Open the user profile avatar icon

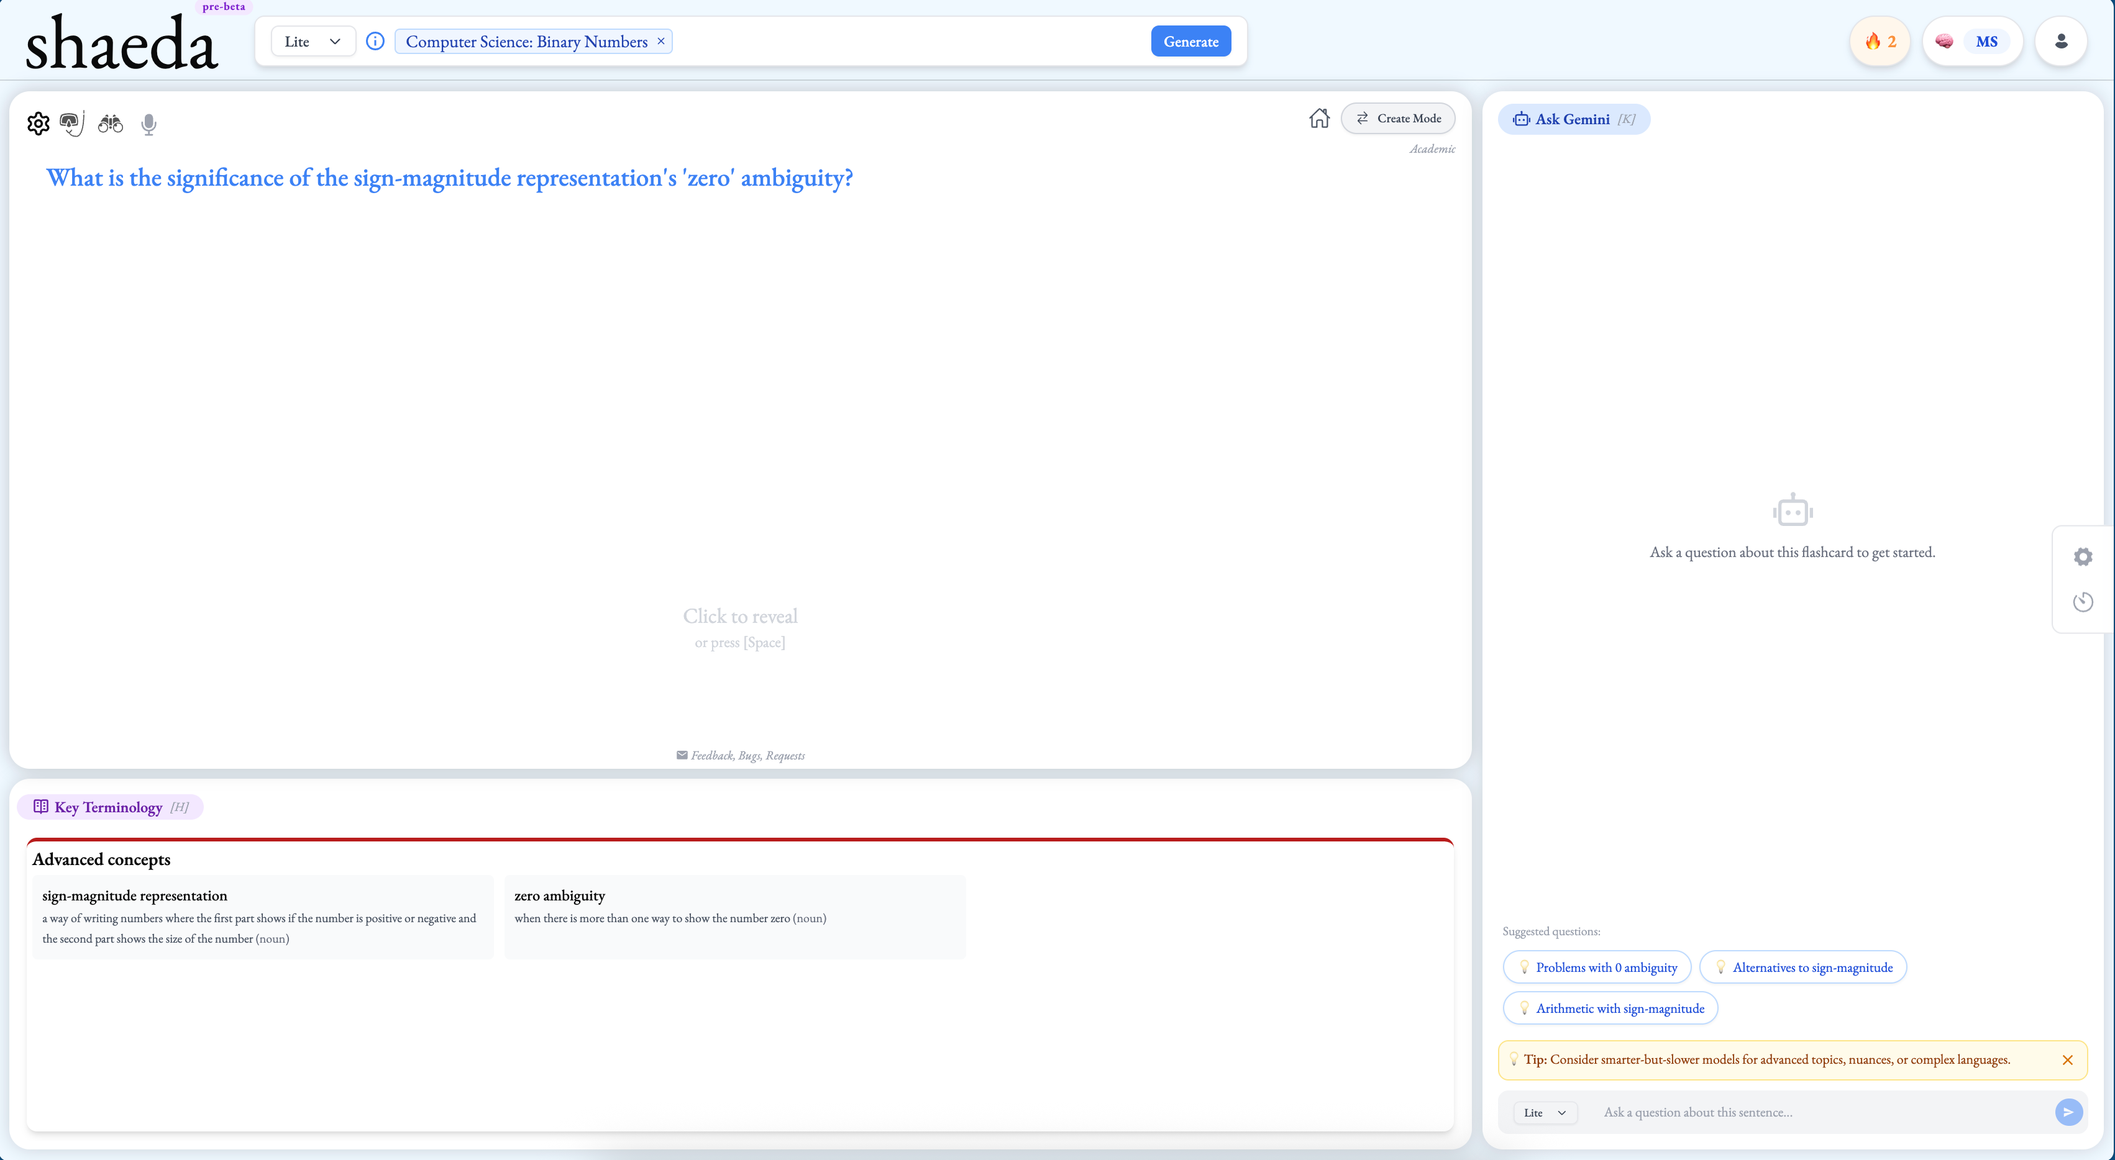(2060, 41)
